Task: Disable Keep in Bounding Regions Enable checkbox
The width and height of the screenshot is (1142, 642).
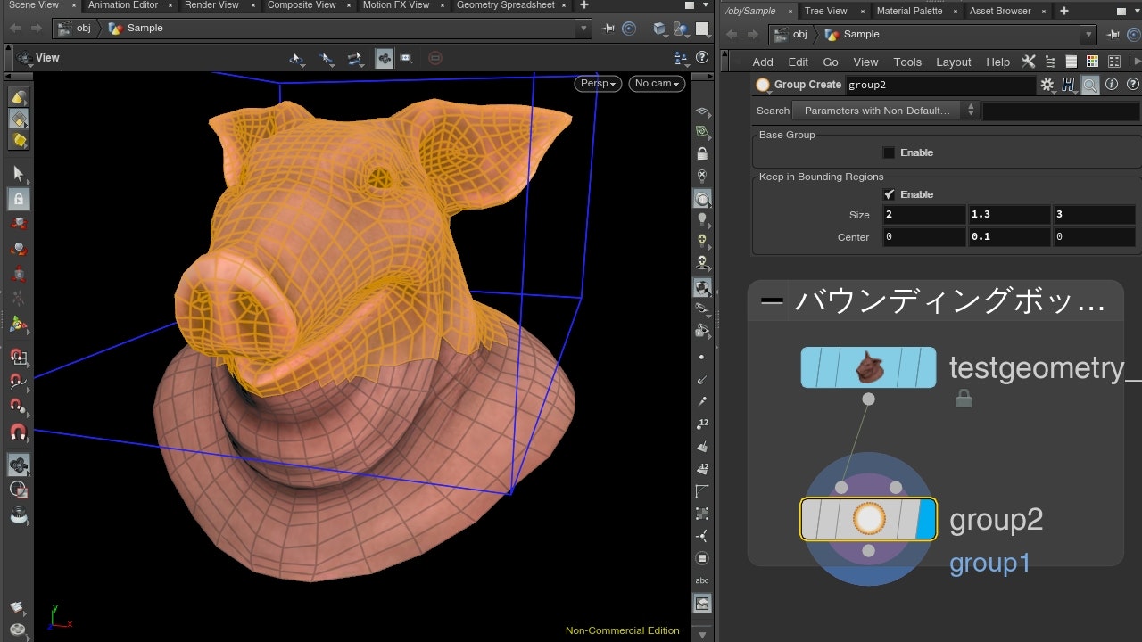Action: 889,194
